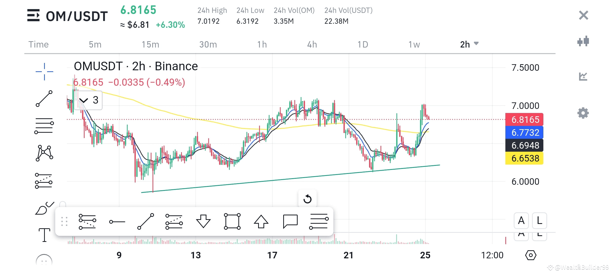
Task: Click the red last price label 6.8165
Action: 524,120
